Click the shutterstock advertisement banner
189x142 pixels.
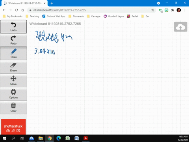(x=13, y=127)
